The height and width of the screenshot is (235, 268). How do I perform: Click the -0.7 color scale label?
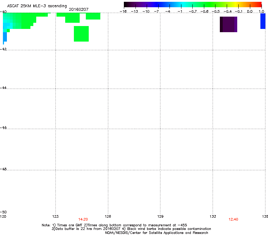193,12
